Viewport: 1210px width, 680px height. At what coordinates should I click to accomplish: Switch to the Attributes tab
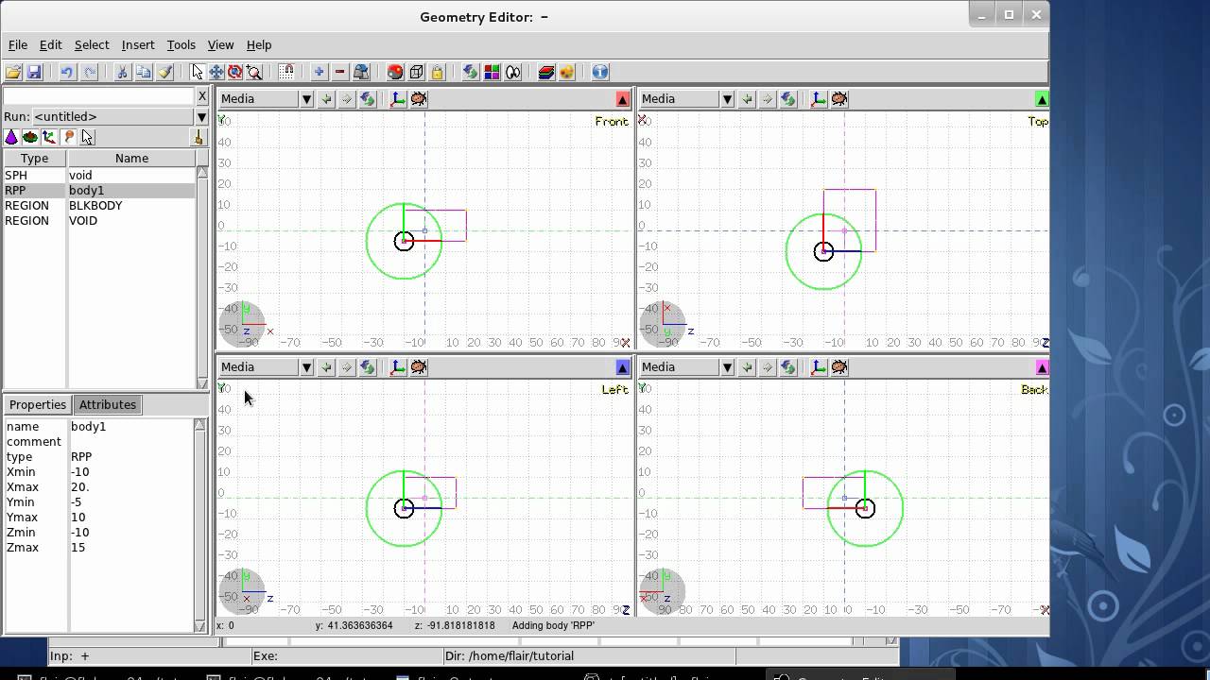pyautogui.click(x=108, y=404)
